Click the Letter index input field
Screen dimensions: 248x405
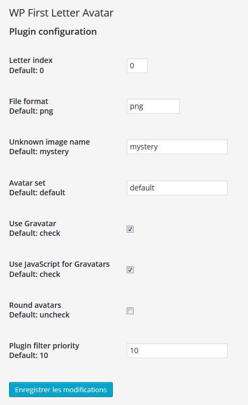click(137, 66)
